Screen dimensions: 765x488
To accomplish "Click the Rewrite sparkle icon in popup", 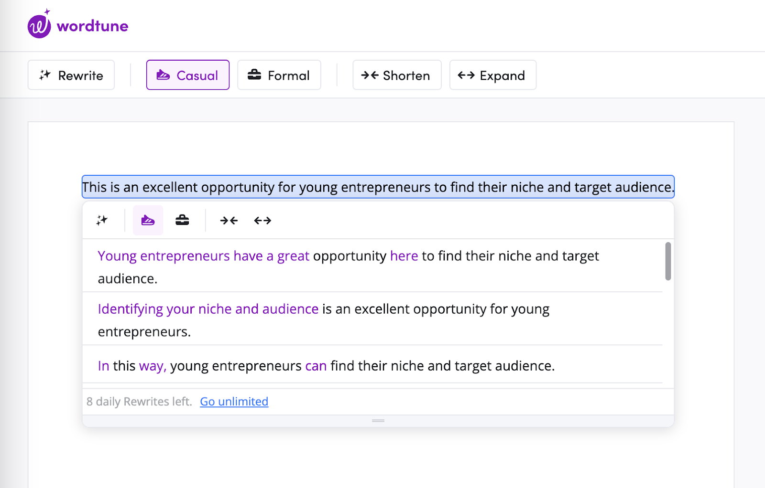I will pos(102,220).
